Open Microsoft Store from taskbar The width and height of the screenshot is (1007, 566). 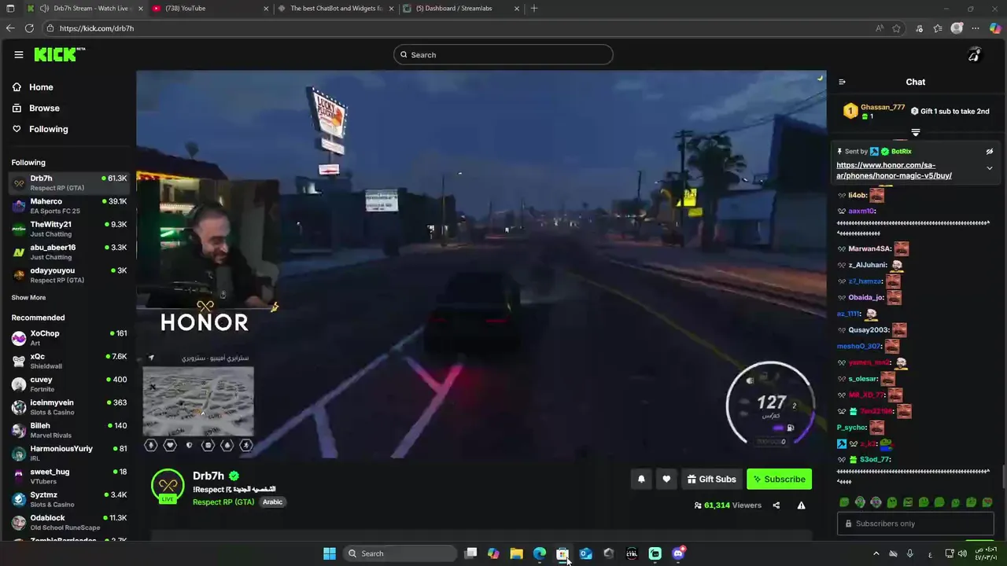click(x=563, y=553)
